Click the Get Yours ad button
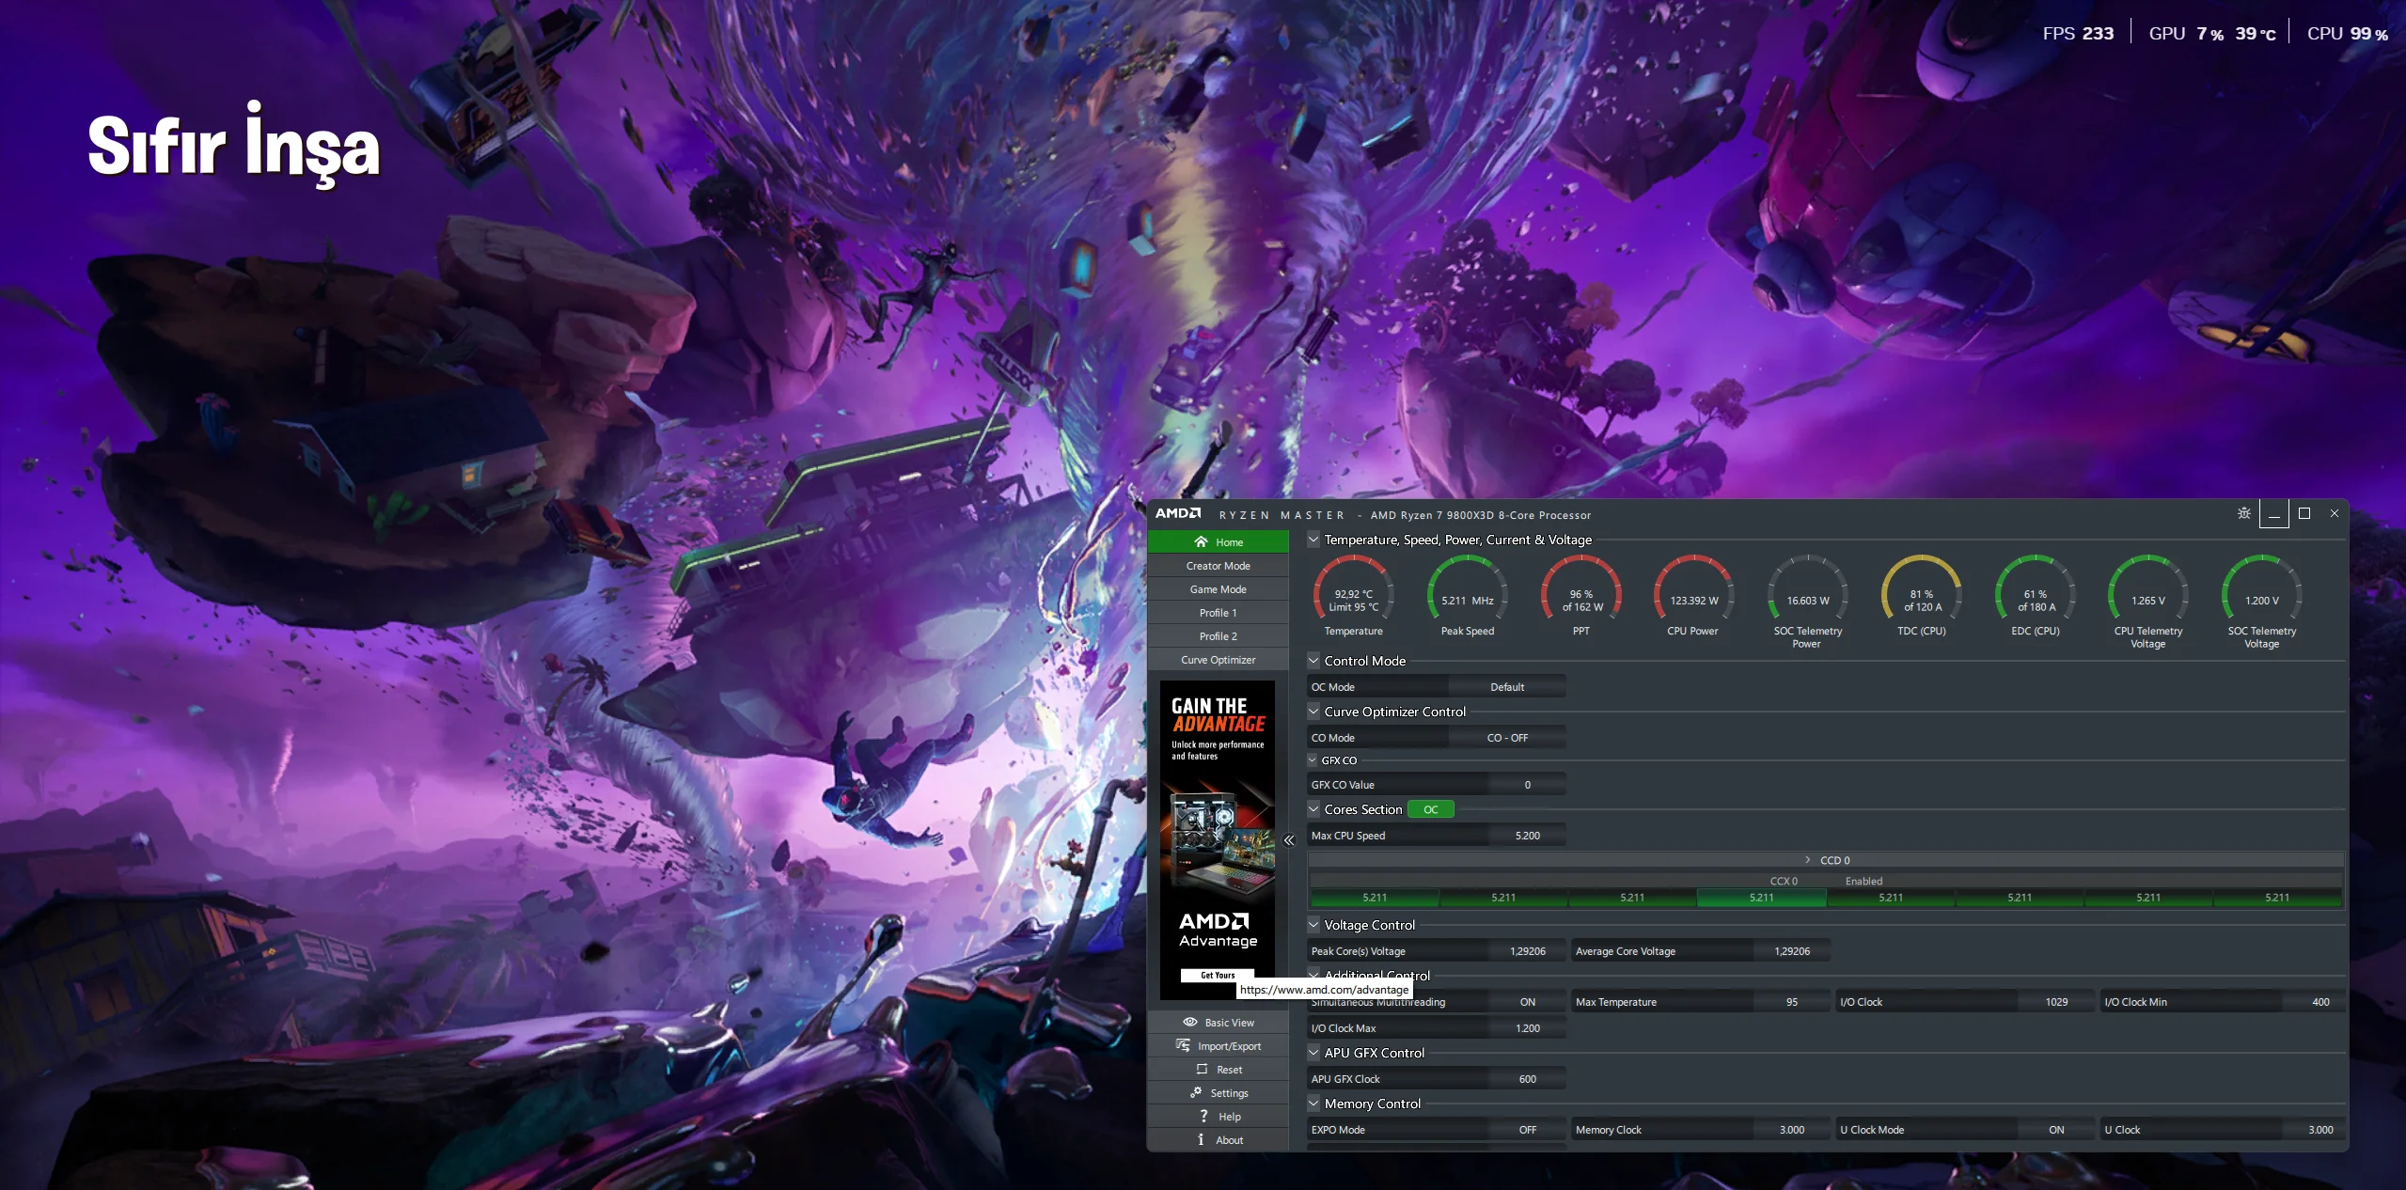2406x1190 pixels. [x=1218, y=975]
